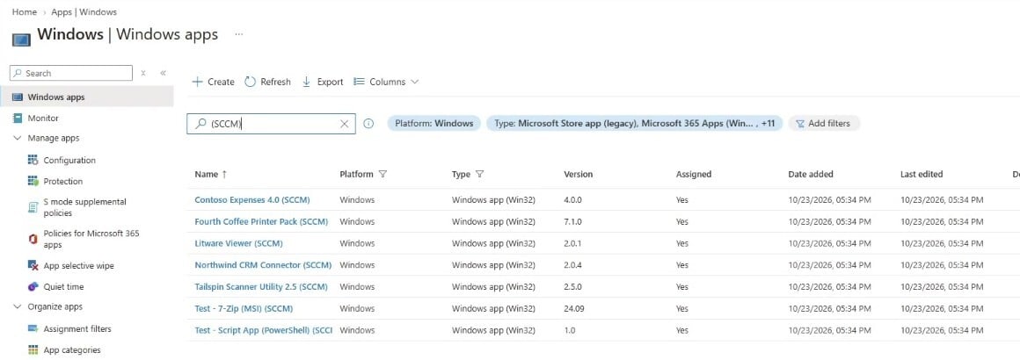Click in the (SCCM) app search box
Image resolution: width=1020 pixels, height=360 pixels.
(x=271, y=124)
